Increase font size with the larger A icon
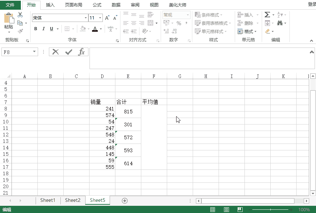This screenshot has height=213, width=316. pyautogui.click(x=107, y=18)
